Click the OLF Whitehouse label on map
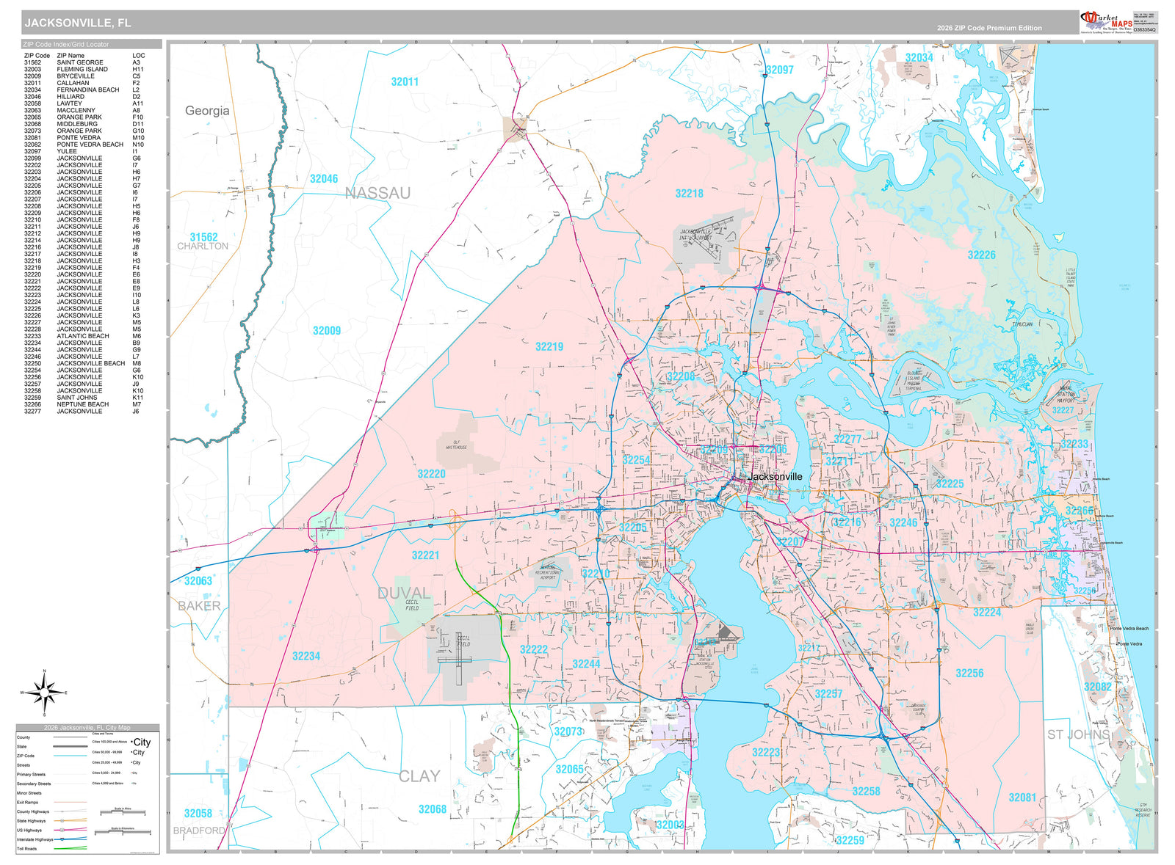The width and height of the screenshot is (1175, 865). (456, 445)
